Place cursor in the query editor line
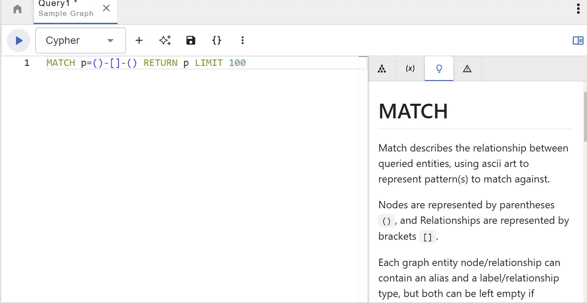Image resolution: width=587 pixels, height=303 pixels. pyautogui.click(x=173, y=62)
